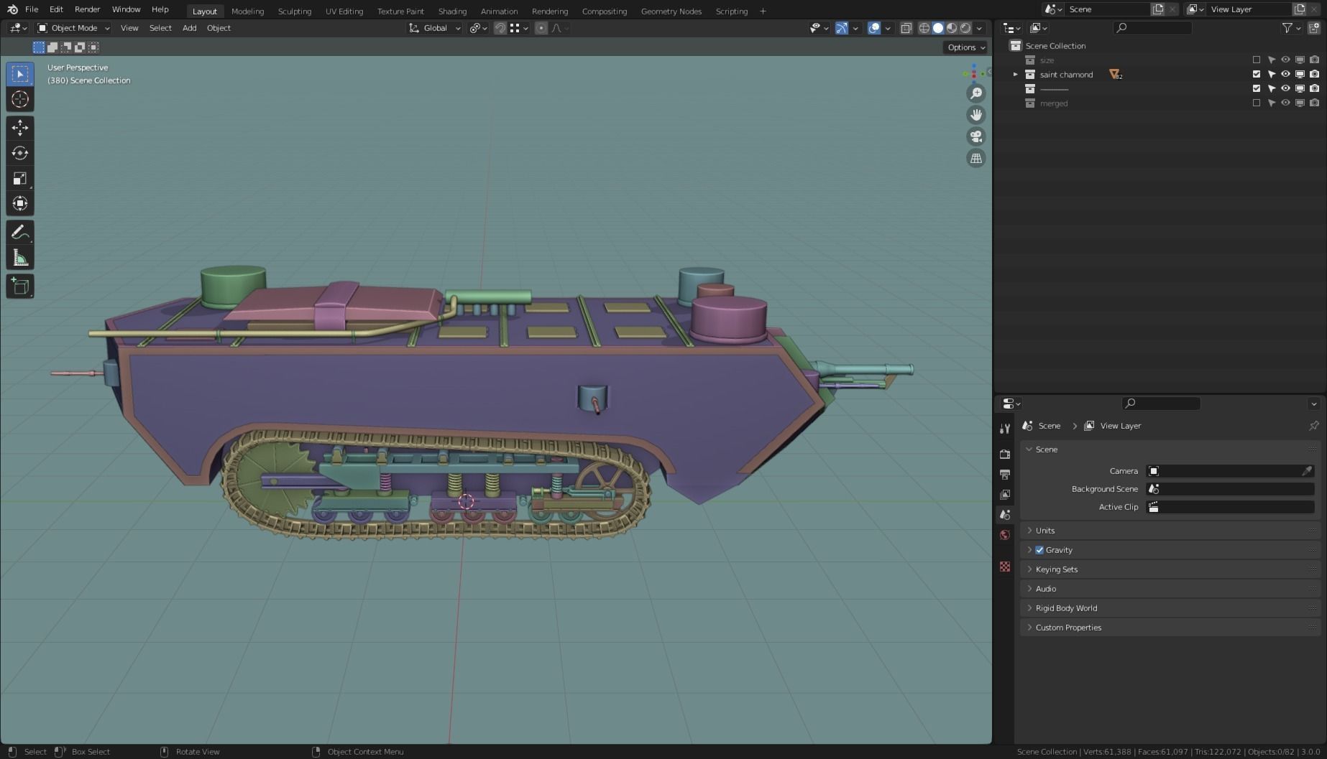The height and width of the screenshot is (759, 1327).
Task: Open the Render properties tab
Action: tap(1005, 454)
